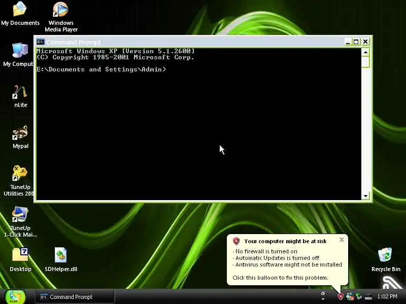Close the Command Prompt window

(365, 42)
